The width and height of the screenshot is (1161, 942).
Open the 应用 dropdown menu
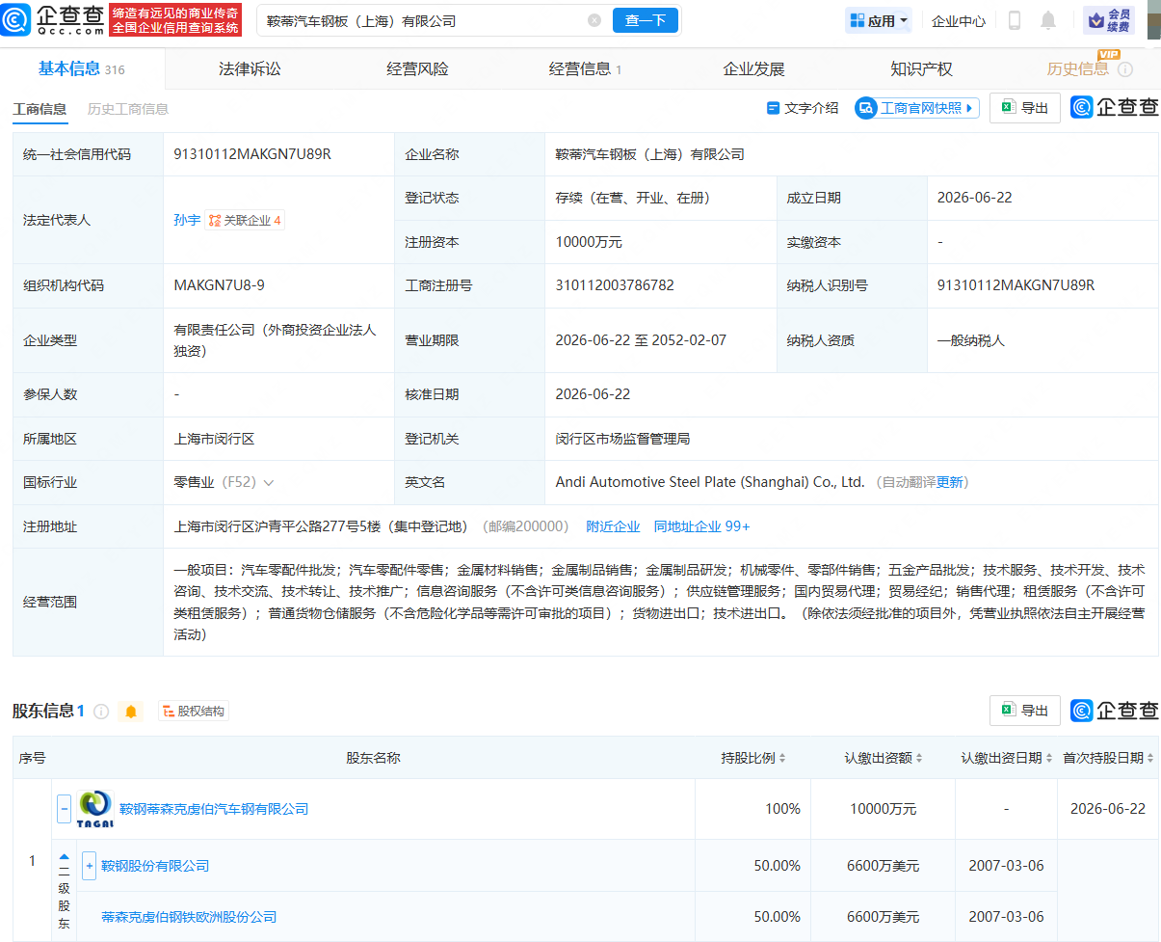(x=879, y=20)
